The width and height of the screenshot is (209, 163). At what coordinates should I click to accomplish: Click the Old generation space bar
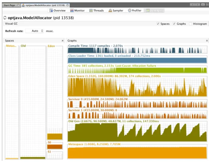click(x=33, y=158)
